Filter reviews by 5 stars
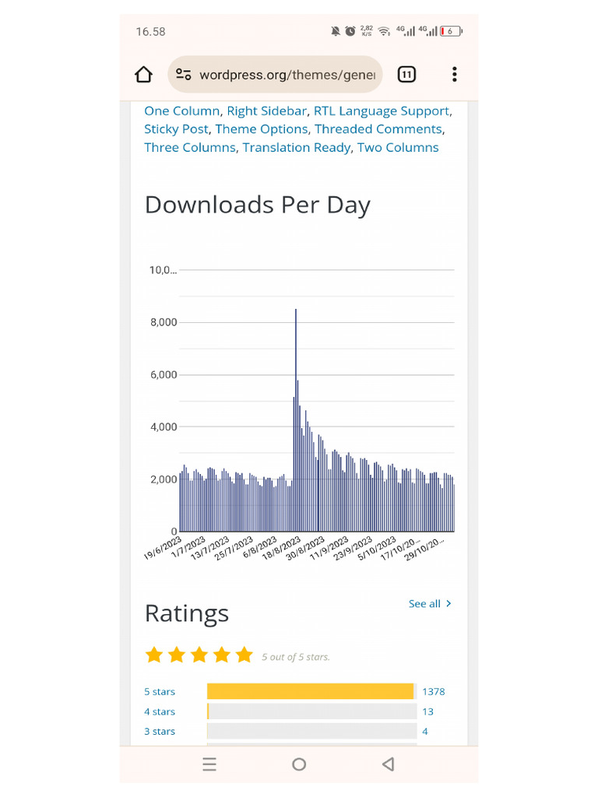The width and height of the screenshot is (598, 797). (160, 692)
